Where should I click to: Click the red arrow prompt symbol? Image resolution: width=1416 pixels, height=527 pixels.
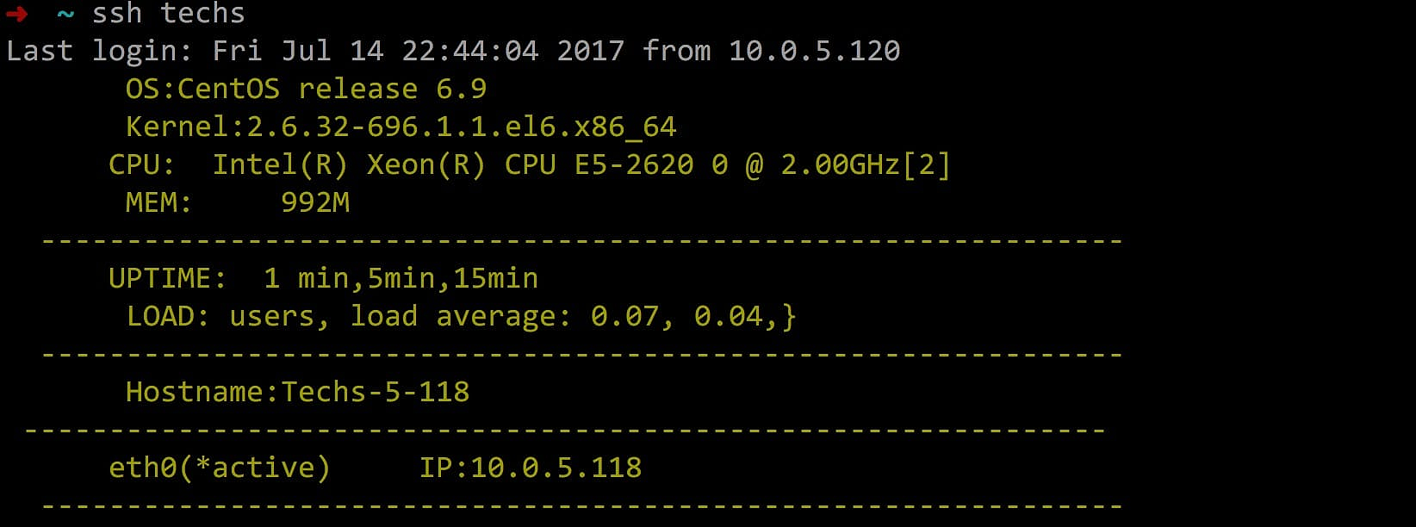(16, 14)
